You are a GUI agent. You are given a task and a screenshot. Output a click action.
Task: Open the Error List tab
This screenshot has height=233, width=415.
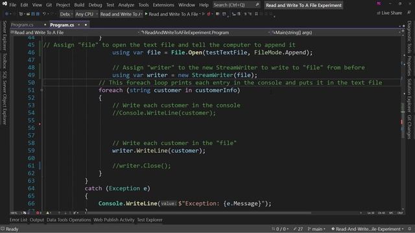coord(18,220)
